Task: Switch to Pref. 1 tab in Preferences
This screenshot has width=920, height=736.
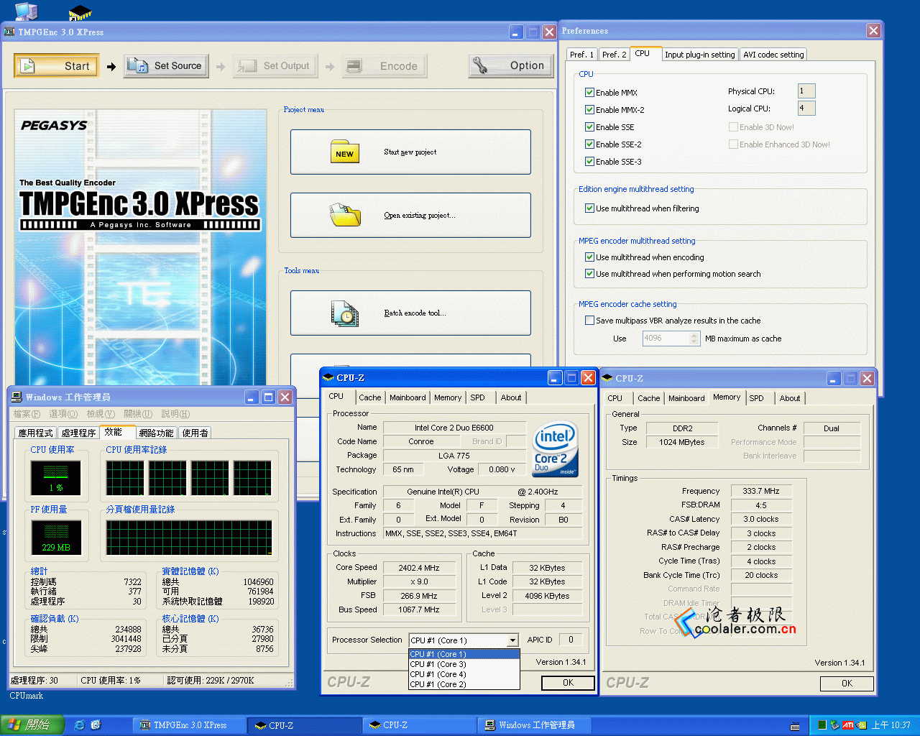Action: [x=581, y=55]
